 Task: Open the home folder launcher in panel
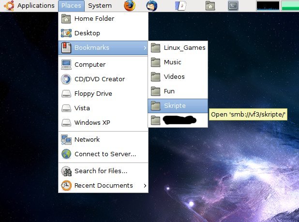(210, 6)
